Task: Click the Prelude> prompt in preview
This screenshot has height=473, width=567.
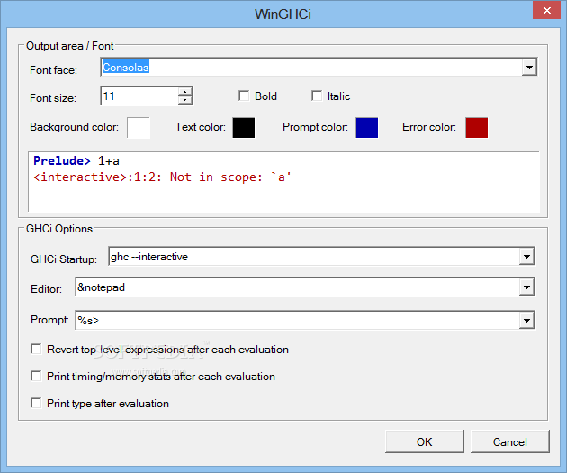Action: (x=62, y=160)
